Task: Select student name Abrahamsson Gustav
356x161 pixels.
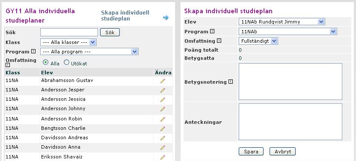Action: coord(67,80)
